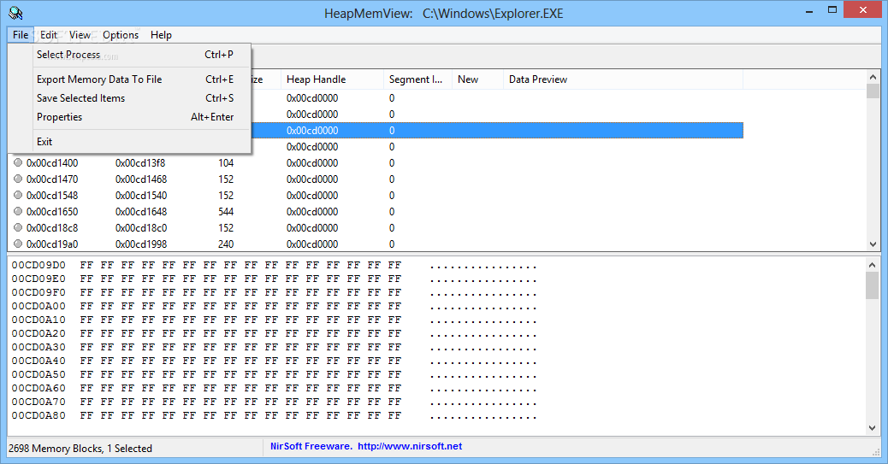Viewport: 888px width, 464px height.
Task: Select block address 0x00cd18c8
Action: point(52,228)
